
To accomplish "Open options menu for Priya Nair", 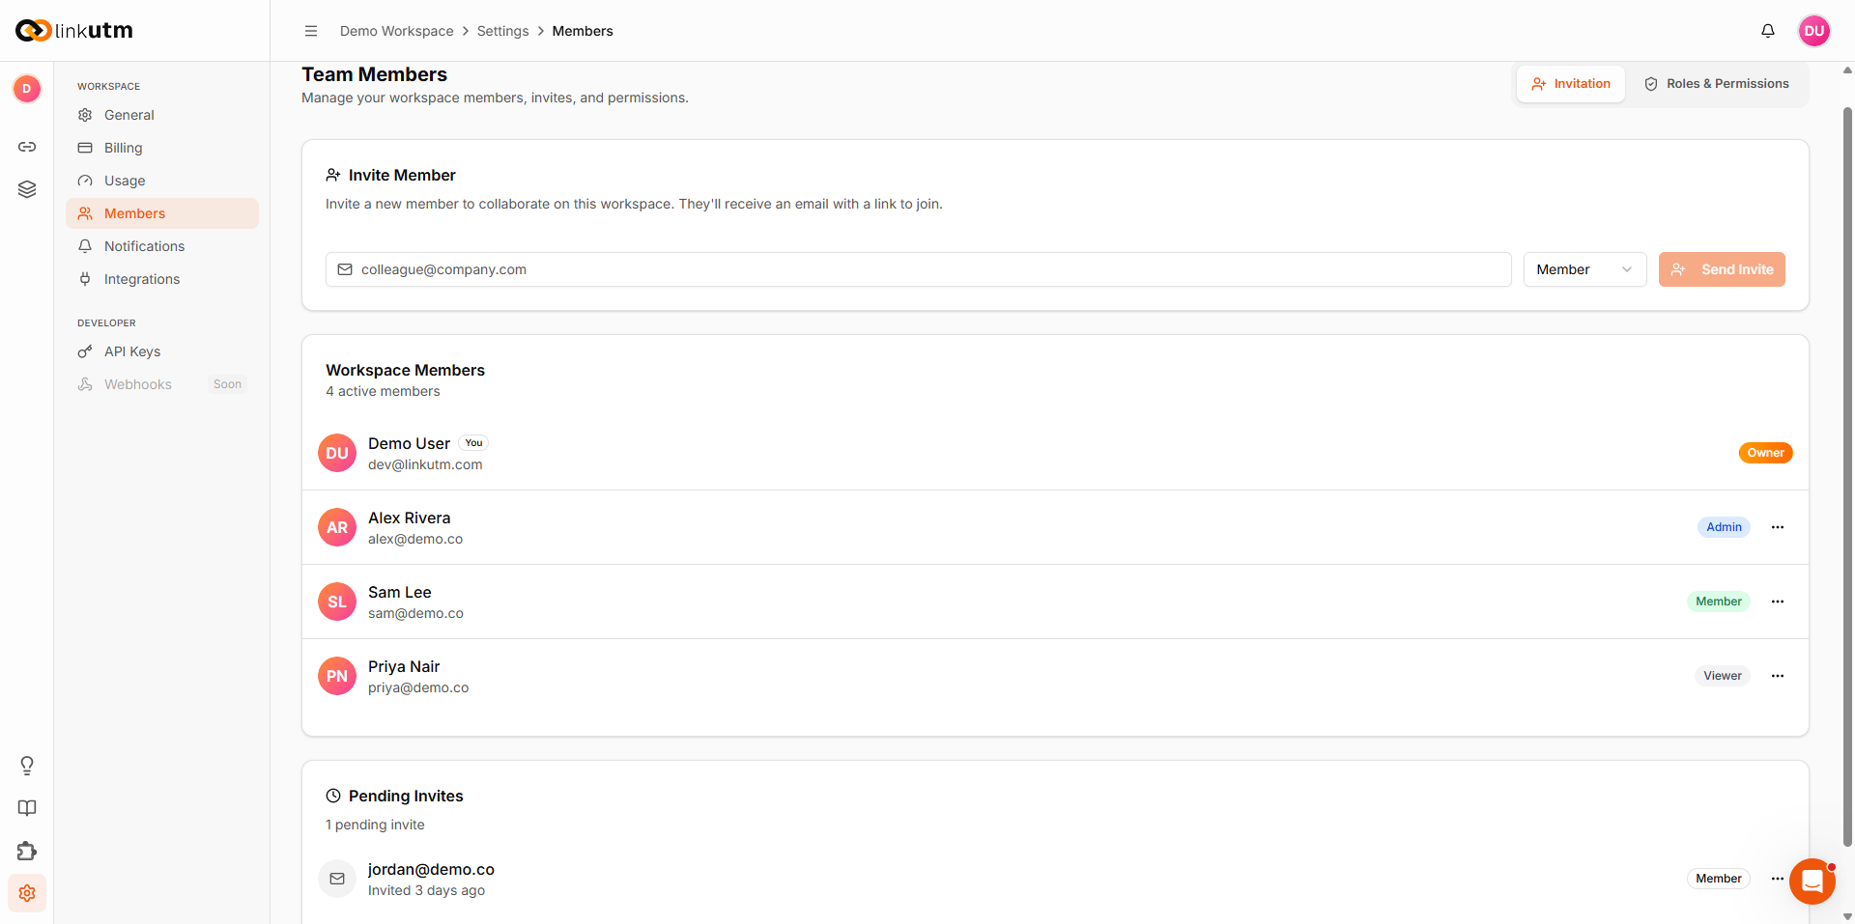I will 1778,676.
